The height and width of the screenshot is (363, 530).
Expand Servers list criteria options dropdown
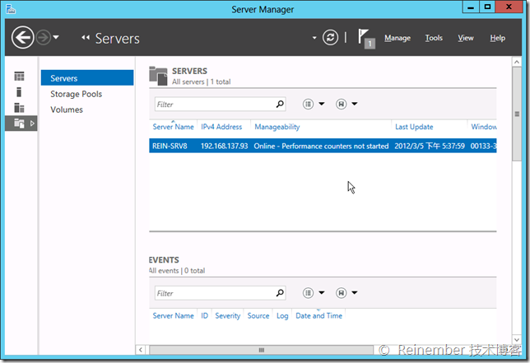(314, 105)
